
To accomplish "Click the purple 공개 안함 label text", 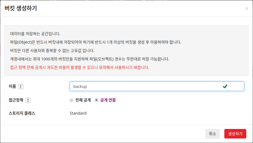I will point(108,100).
